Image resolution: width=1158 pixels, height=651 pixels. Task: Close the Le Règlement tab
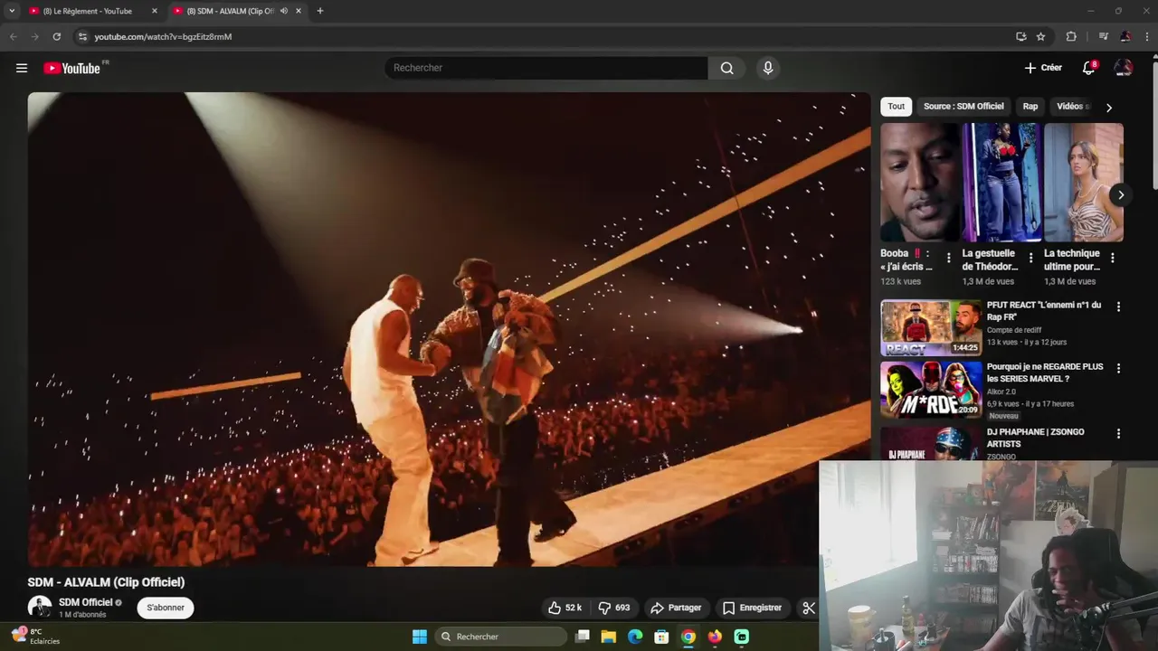click(154, 11)
